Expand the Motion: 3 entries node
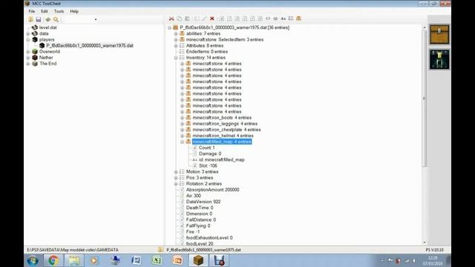This screenshot has width=475, height=267. 176,171
